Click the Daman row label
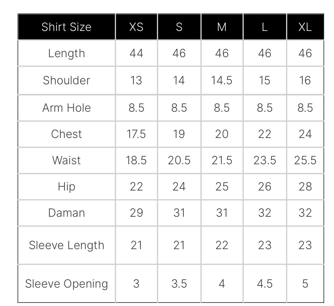This screenshot has height=306, width=334. click(x=66, y=213)
